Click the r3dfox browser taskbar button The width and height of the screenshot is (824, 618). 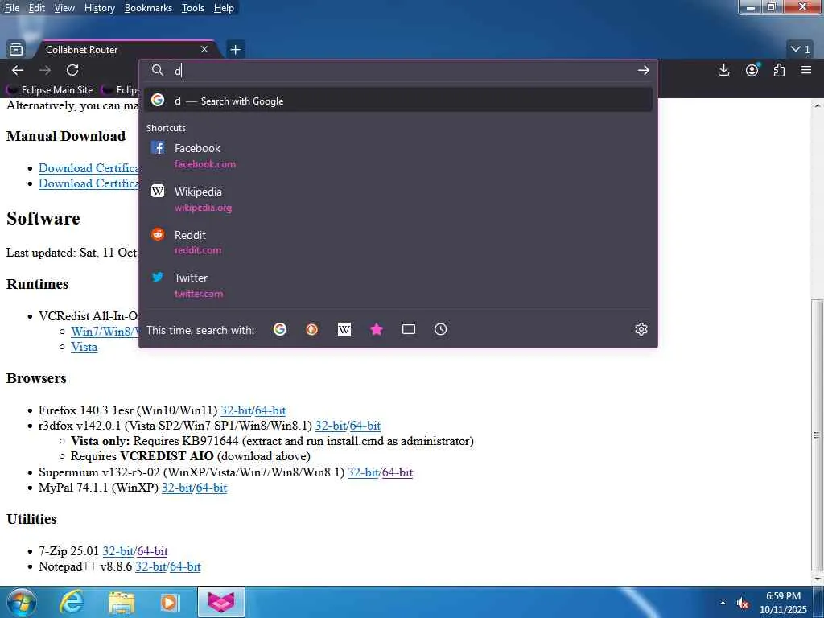(221, 602)
